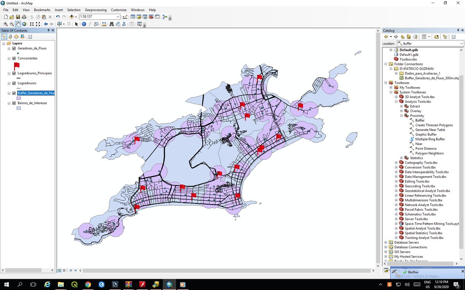The height and width of the screenshot is (290, 465).
Task: Expand the Statistics toolset in Catalog
Action: pos(401,158)
